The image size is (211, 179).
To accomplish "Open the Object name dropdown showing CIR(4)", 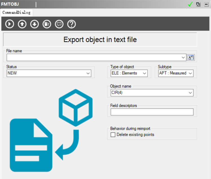I will click(190, 93).
